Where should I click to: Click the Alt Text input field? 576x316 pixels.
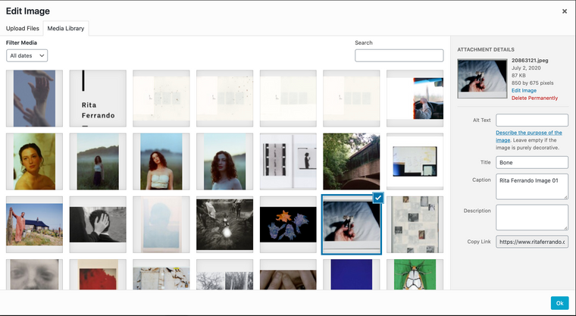pos(531,120)
